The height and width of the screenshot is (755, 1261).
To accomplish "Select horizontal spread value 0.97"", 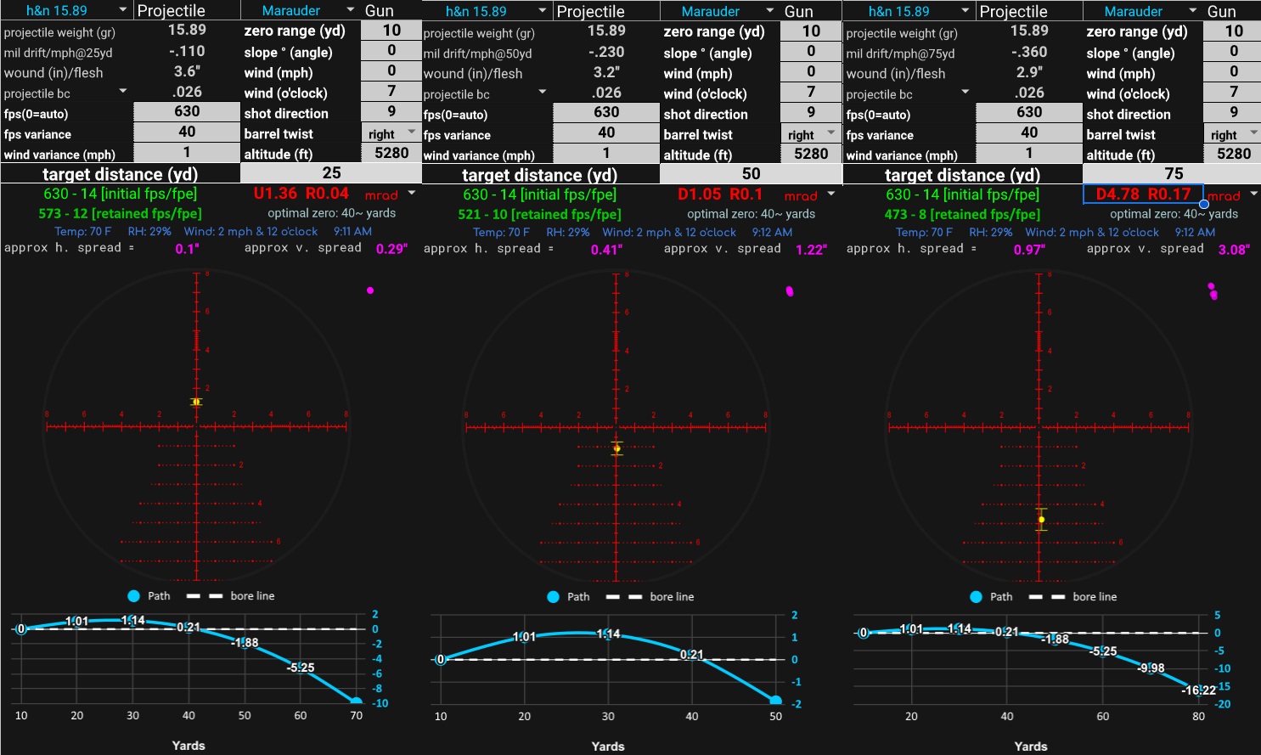I will [1029, 250].
